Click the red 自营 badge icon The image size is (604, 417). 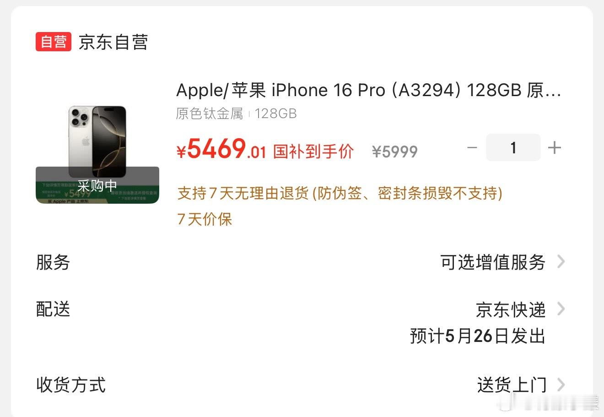54,42
